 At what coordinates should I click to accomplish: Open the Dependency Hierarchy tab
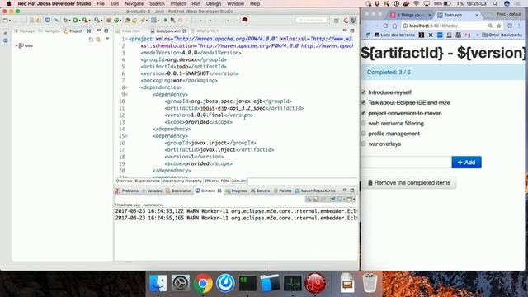click(x=181, y=181)
